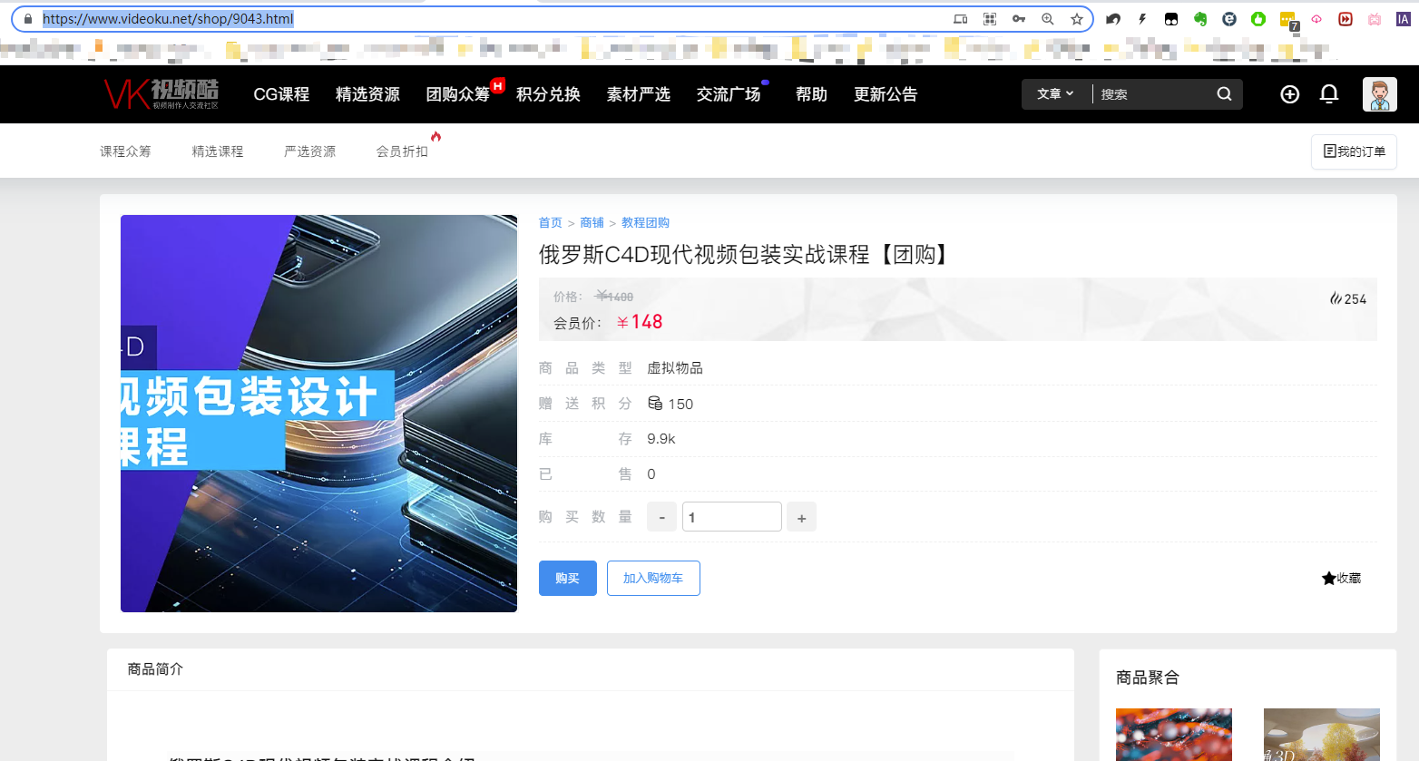Expand the 文章 search type dropdown
This screenshot has width=1419, height=761.
pyautogui.click(x=1055, y=94)
